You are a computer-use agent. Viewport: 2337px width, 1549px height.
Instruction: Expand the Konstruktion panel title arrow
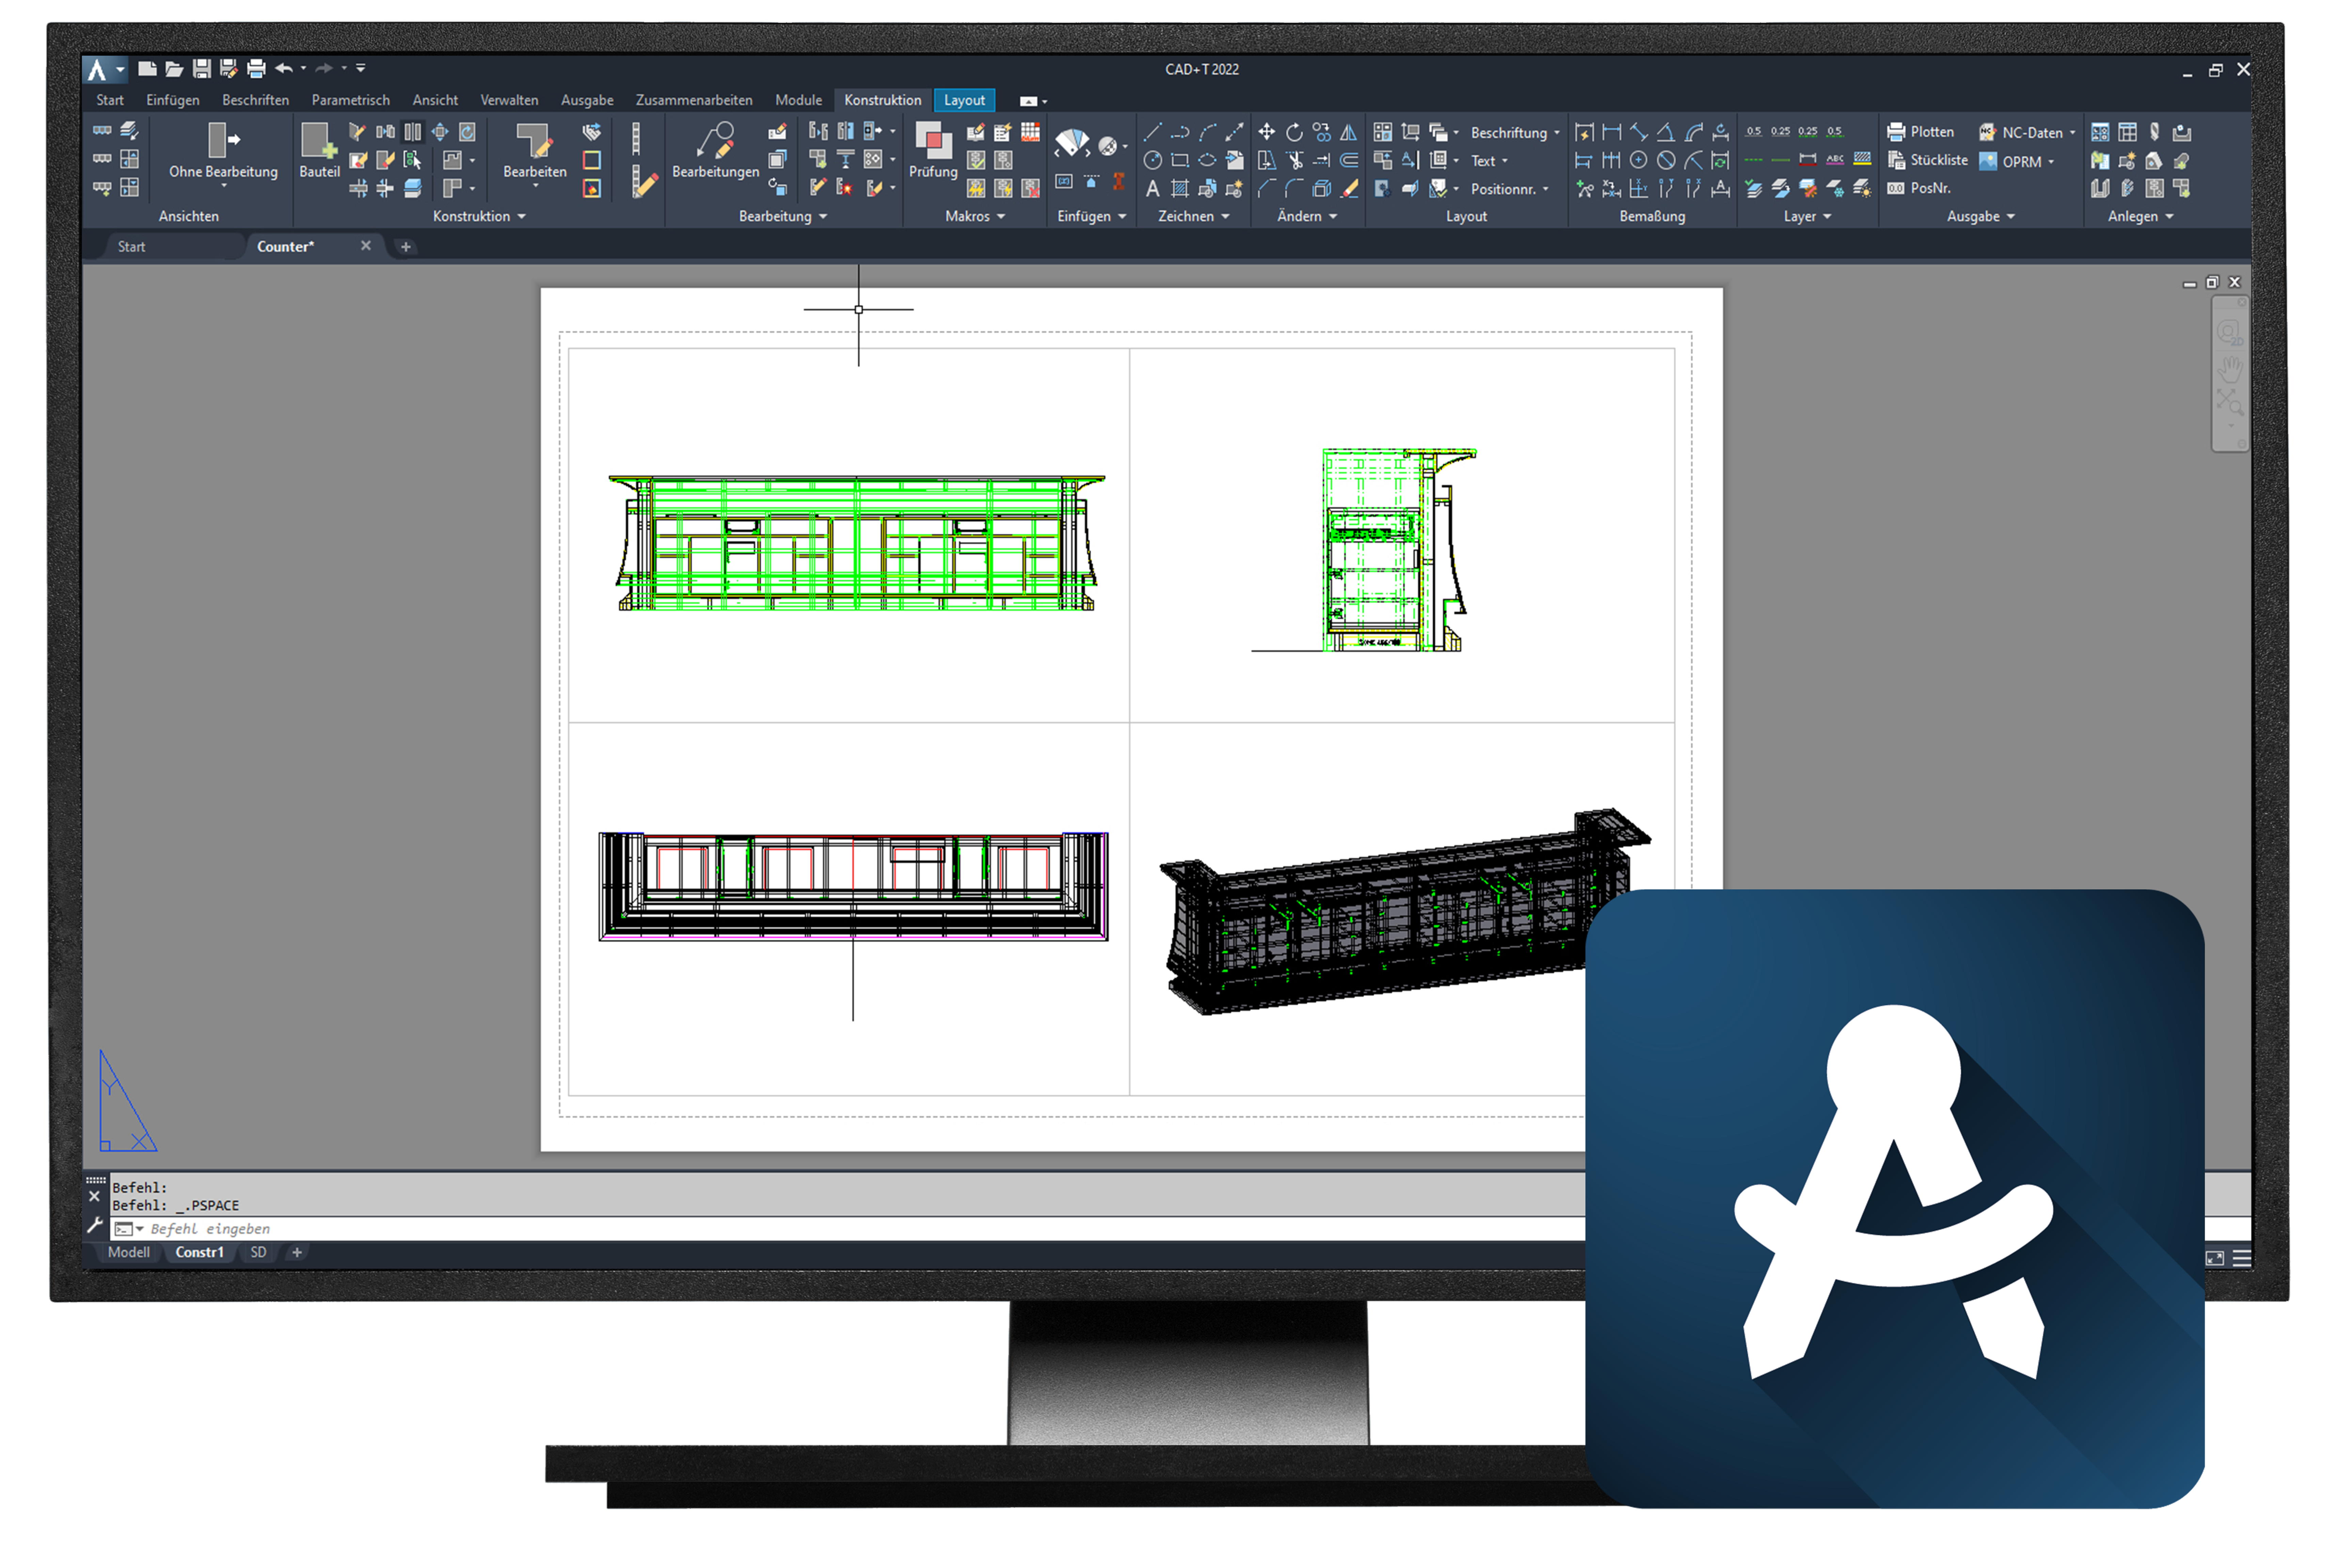[522, 216]
